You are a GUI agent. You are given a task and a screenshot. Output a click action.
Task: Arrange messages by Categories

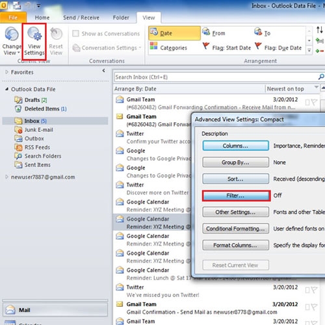click(x=168, y=47)
